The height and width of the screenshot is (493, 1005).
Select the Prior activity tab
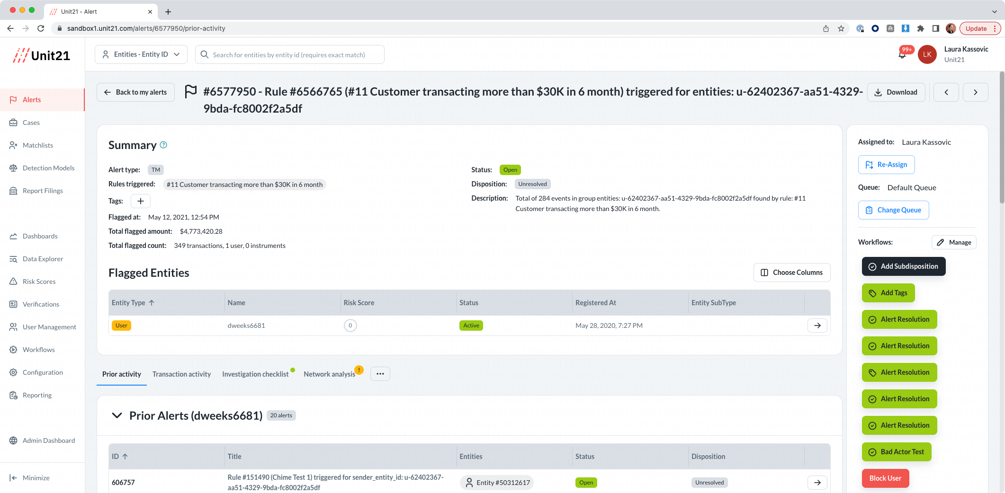[x=122, y=374]
